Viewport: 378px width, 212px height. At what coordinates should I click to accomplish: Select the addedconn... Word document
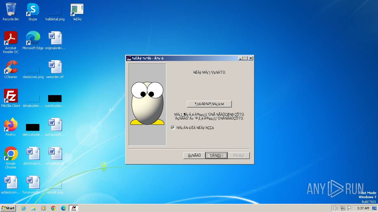[11, 185]
